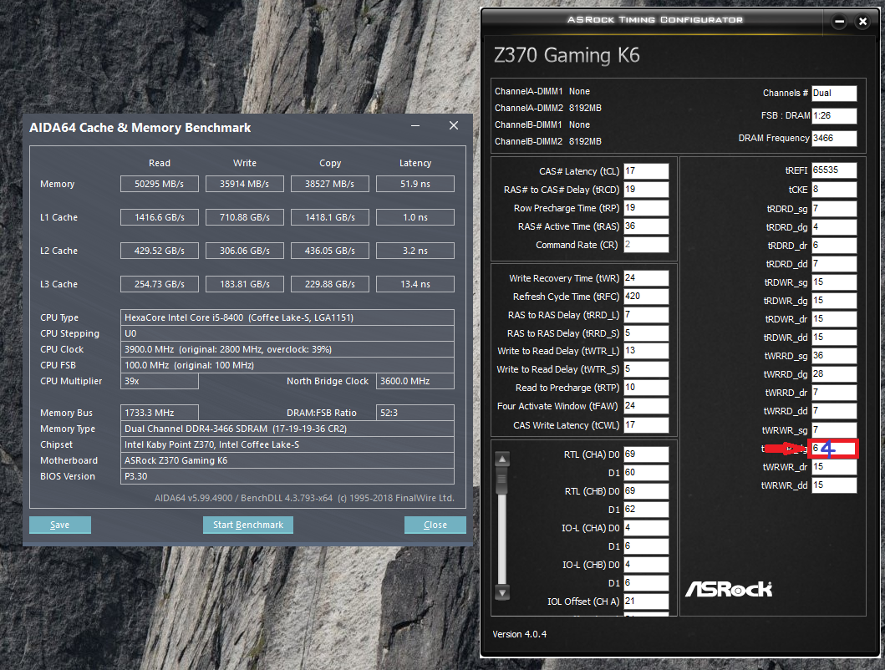Click the tWTR_L value field
The width and height of the screenshot is (885, 670).
[646, 351]
